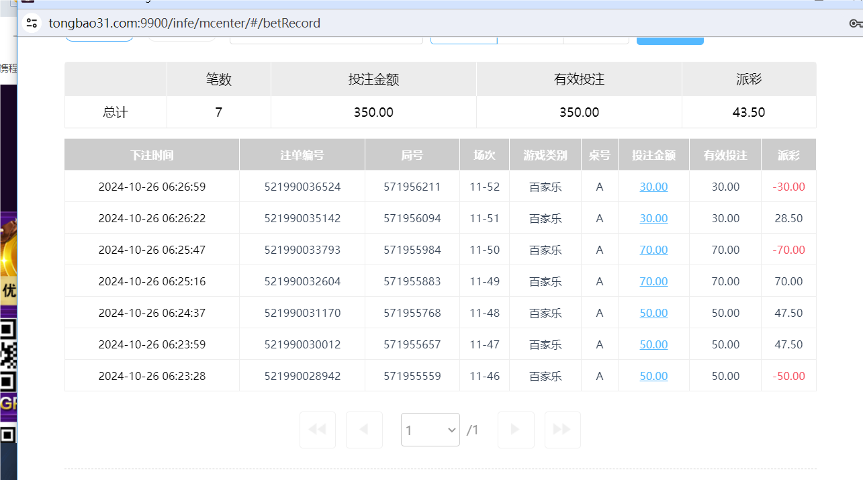The image size is (863, 480).
Task: Advance to next page with the right arrow
Action: [x=515, y=430]
